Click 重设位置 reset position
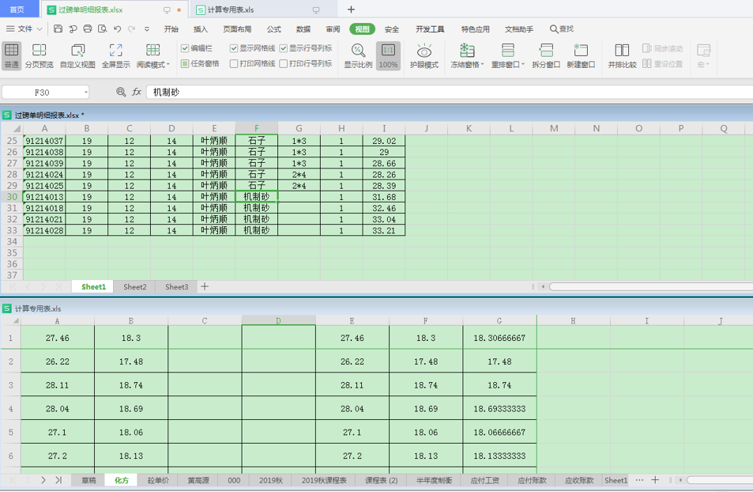Screen dimensions: 753x492 coord(662,63)
